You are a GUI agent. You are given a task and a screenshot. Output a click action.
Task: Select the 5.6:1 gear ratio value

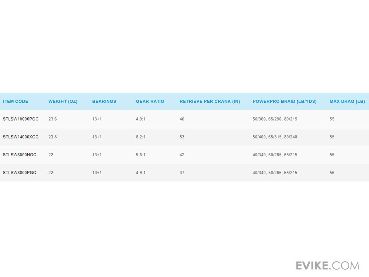[x=141, y=155]
